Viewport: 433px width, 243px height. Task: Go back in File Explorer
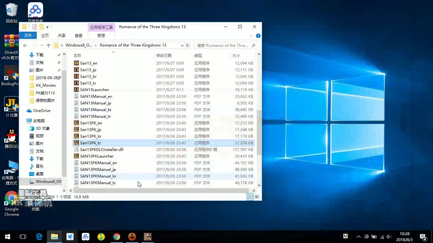pyautogui.click(x=25, y=45)
